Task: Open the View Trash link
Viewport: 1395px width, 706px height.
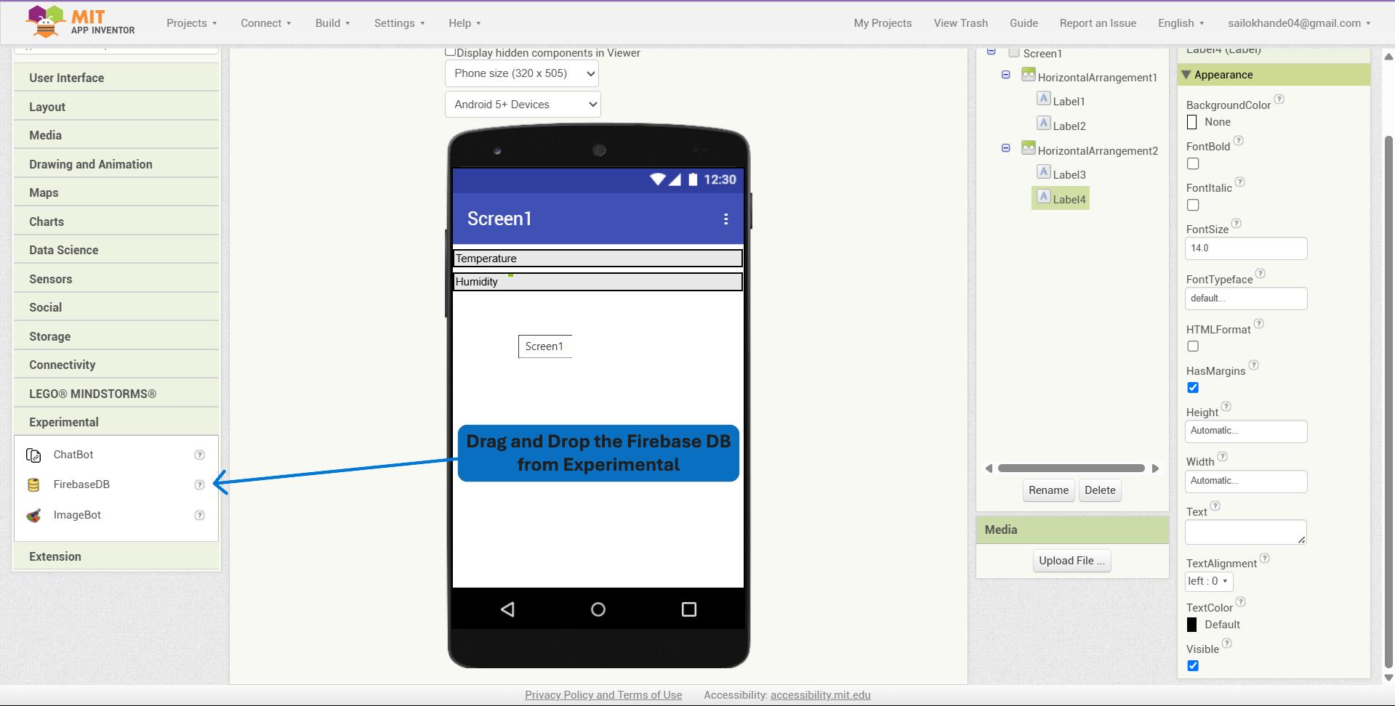Action: (x=960, y=23)
